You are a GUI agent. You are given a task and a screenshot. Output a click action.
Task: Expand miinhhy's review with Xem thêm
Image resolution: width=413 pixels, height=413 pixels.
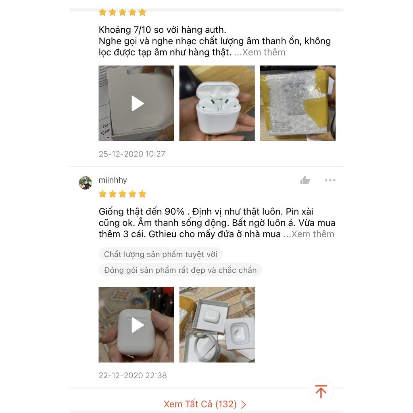click(x=309, y=234)
